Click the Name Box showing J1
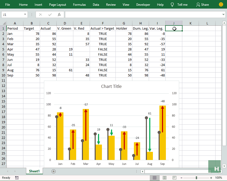This screenshot has height=181, width=227. [x=12, y=15]
